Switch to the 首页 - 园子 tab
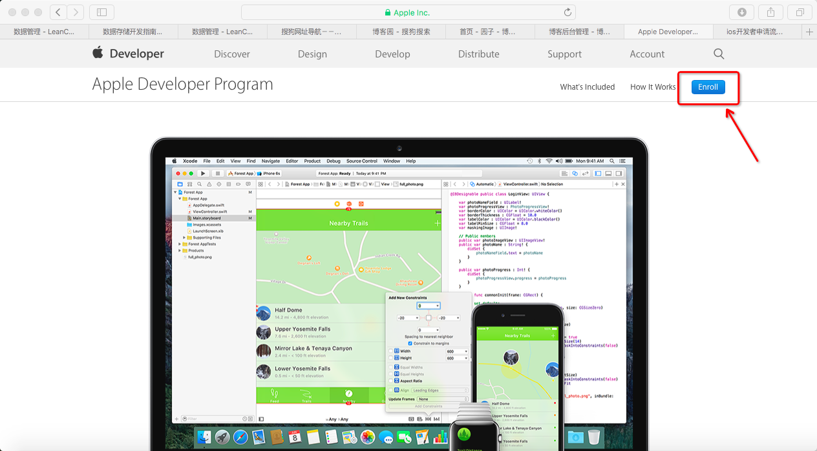 coord(489,32)
